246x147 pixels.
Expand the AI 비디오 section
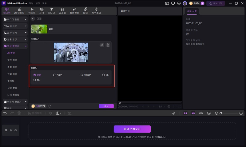15,26
